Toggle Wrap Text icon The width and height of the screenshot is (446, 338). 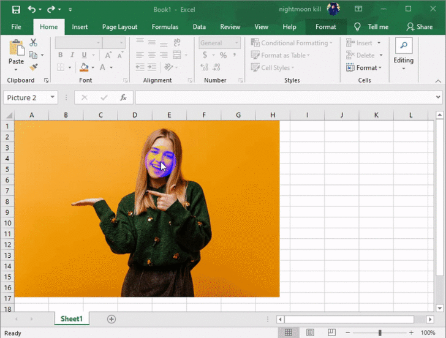[x=177, y=43]
